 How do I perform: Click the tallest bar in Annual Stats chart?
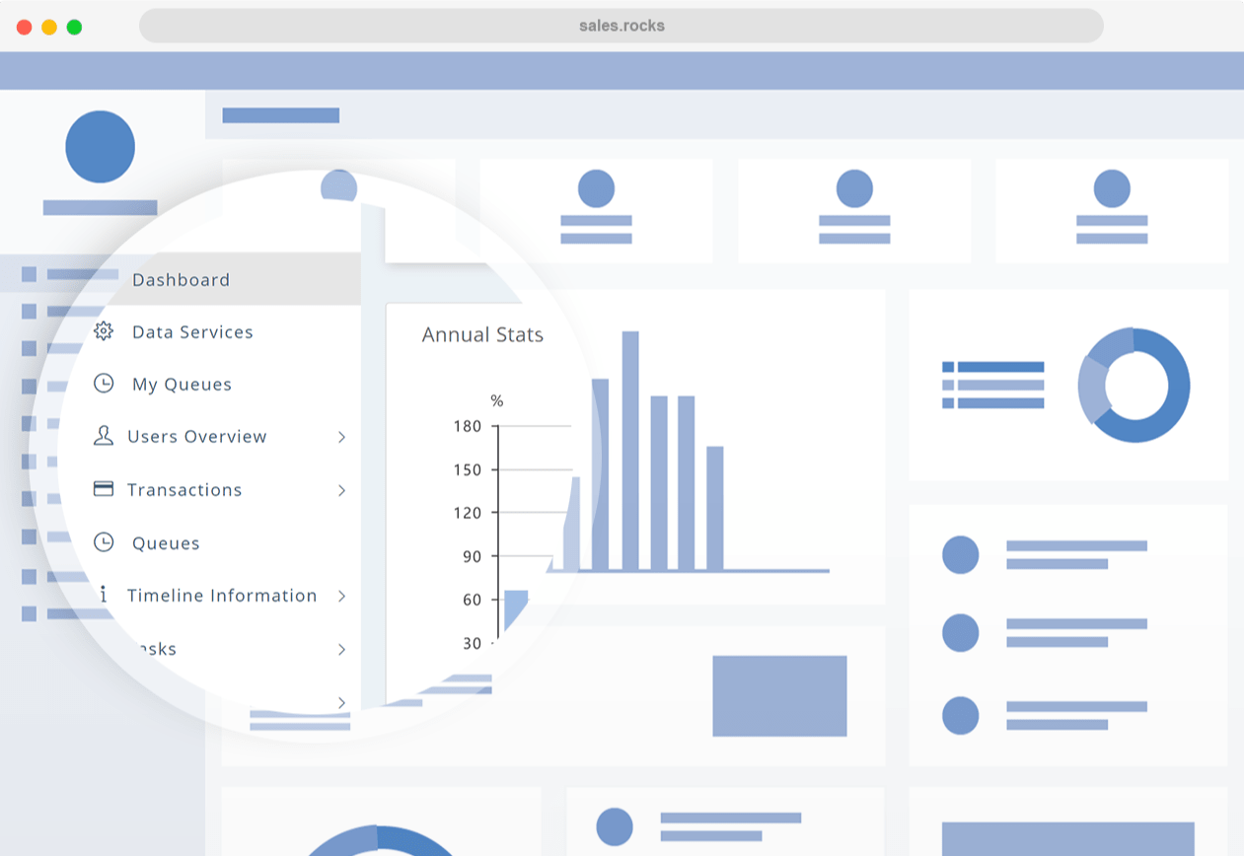tap(630, 450)
